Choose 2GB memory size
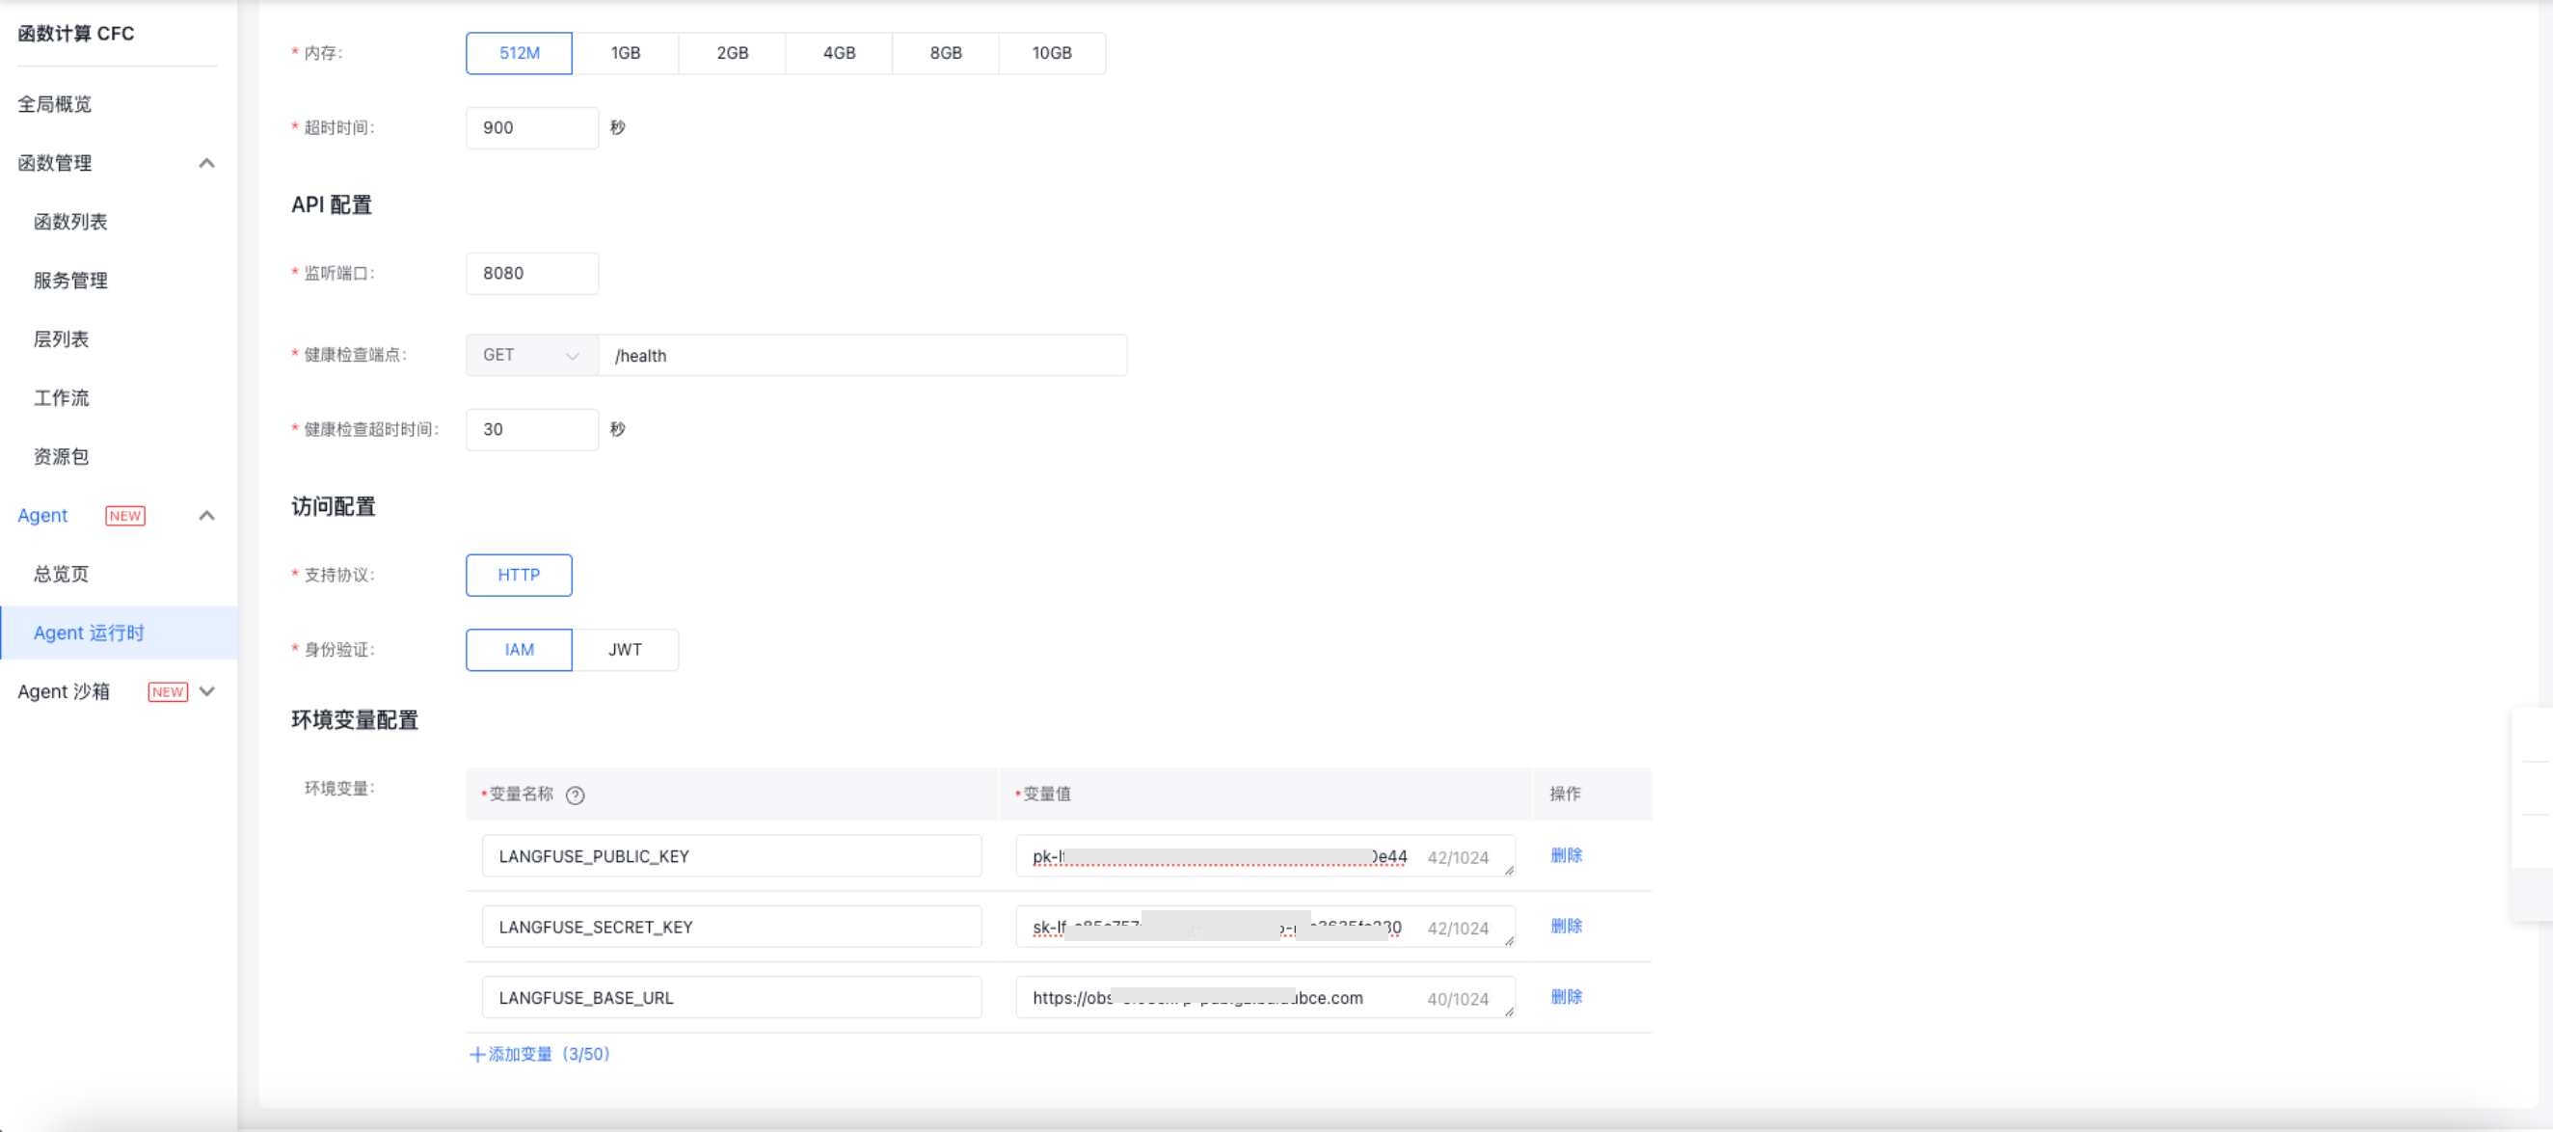 pyautogui.click(x=732, y=52)
